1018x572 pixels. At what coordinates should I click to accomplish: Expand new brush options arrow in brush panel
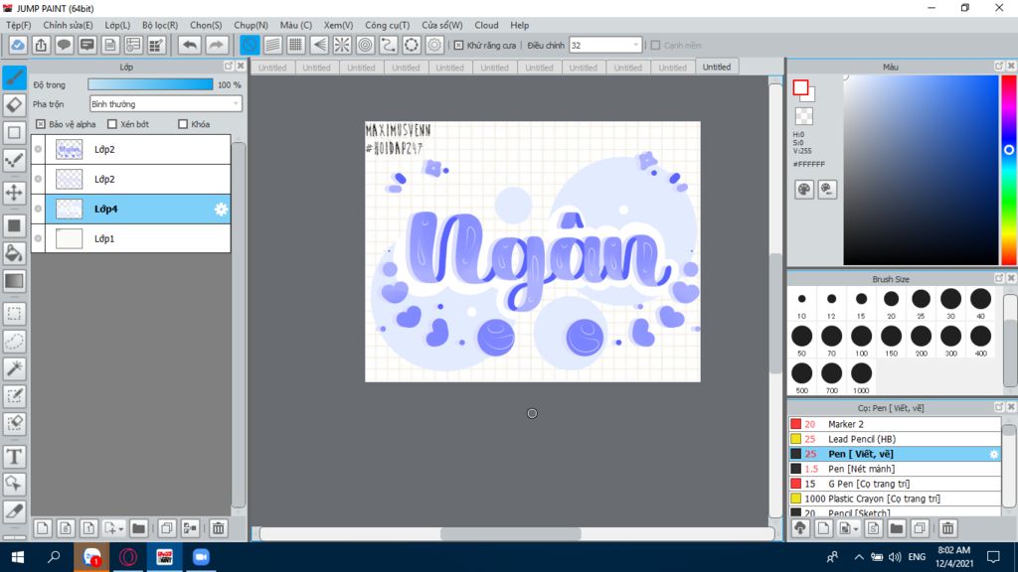856,529
